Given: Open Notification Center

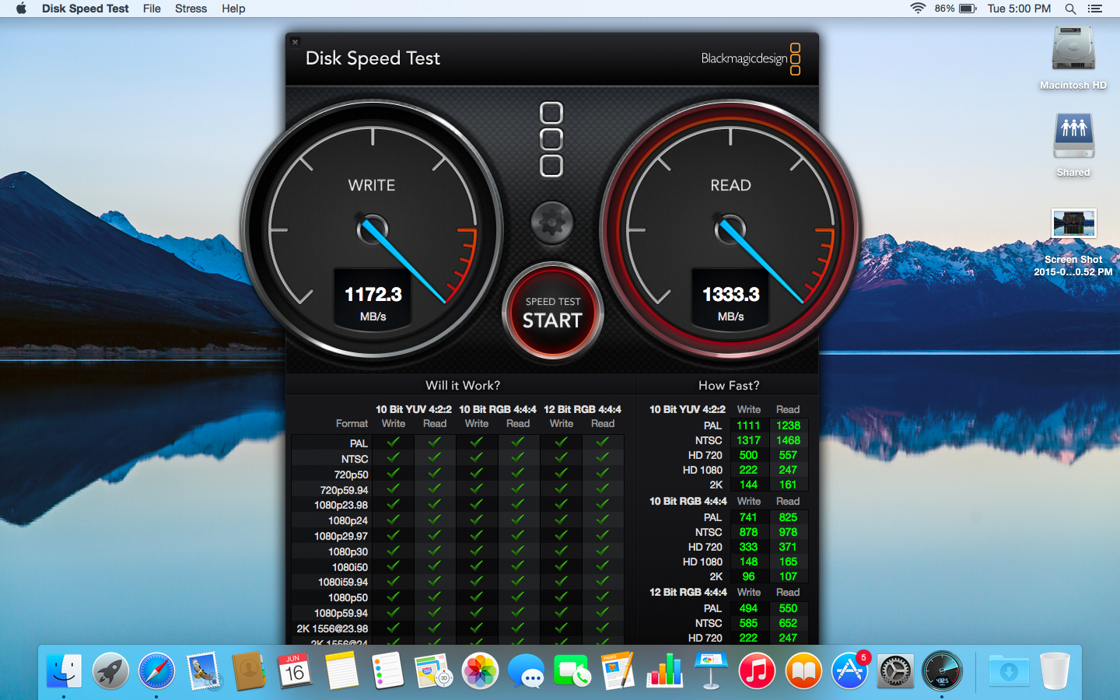Looking at the screenshot, I should 1095,9.
